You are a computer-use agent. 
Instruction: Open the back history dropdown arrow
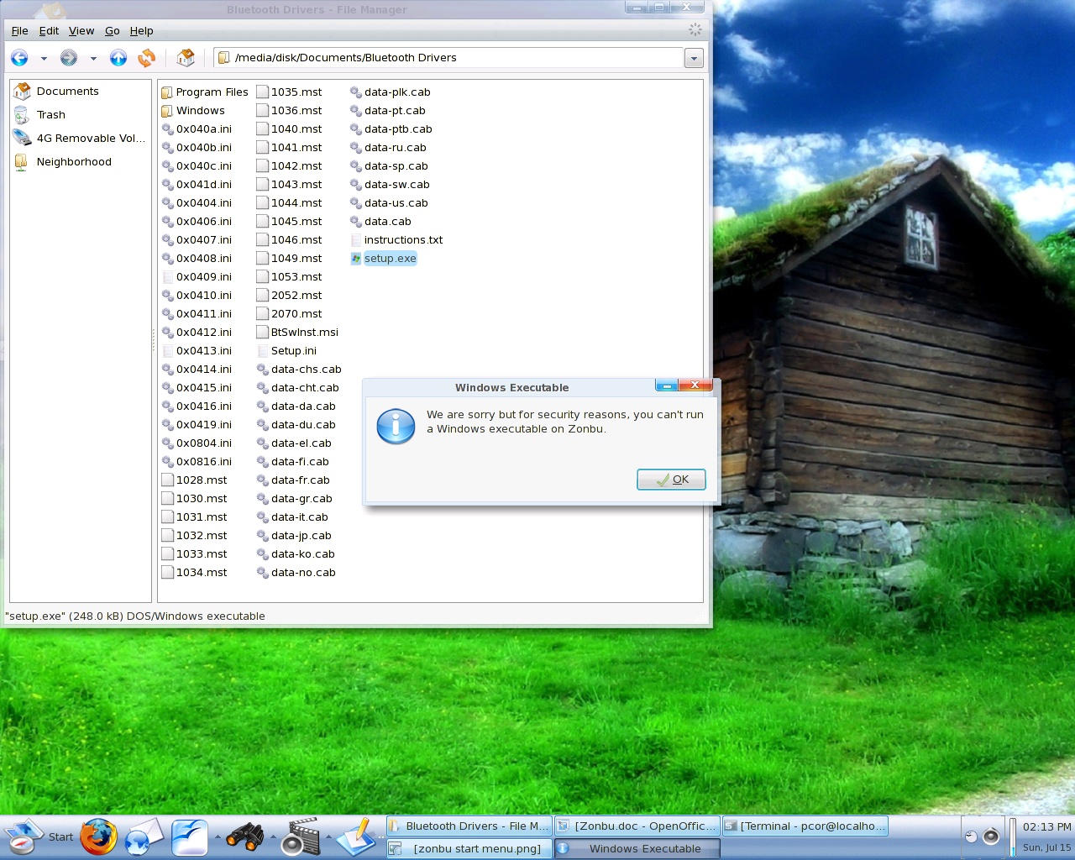[44, 58]
